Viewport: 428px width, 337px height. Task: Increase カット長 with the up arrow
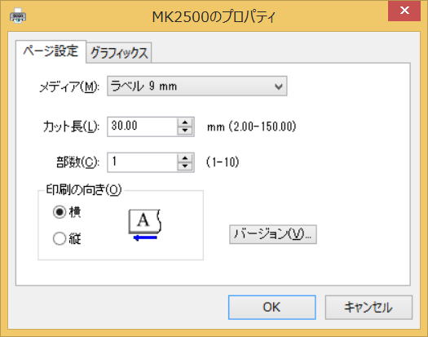tap(185, 122)
